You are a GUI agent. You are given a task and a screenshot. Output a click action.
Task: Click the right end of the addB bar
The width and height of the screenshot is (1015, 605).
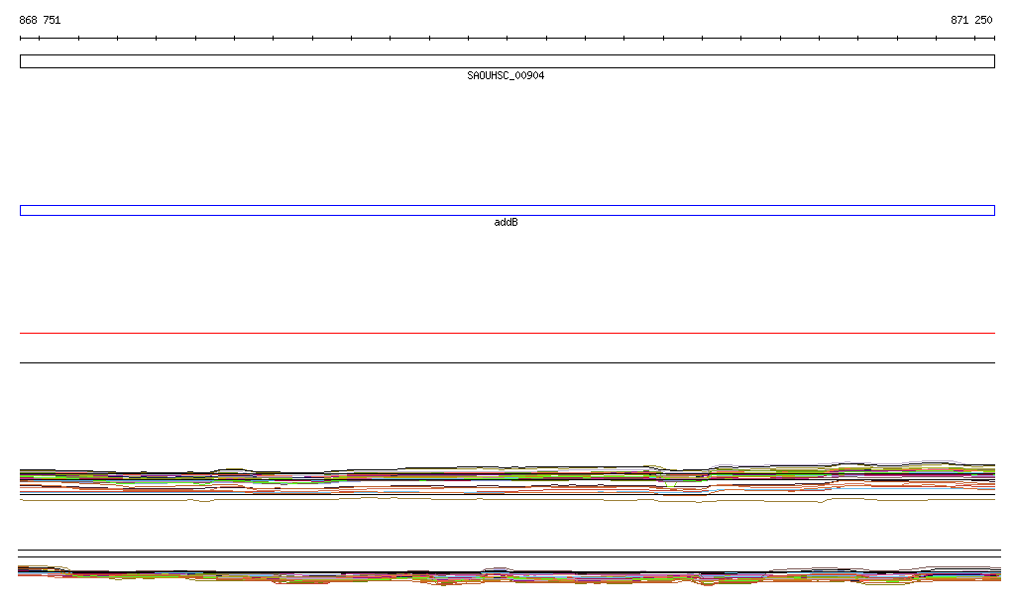993,210
